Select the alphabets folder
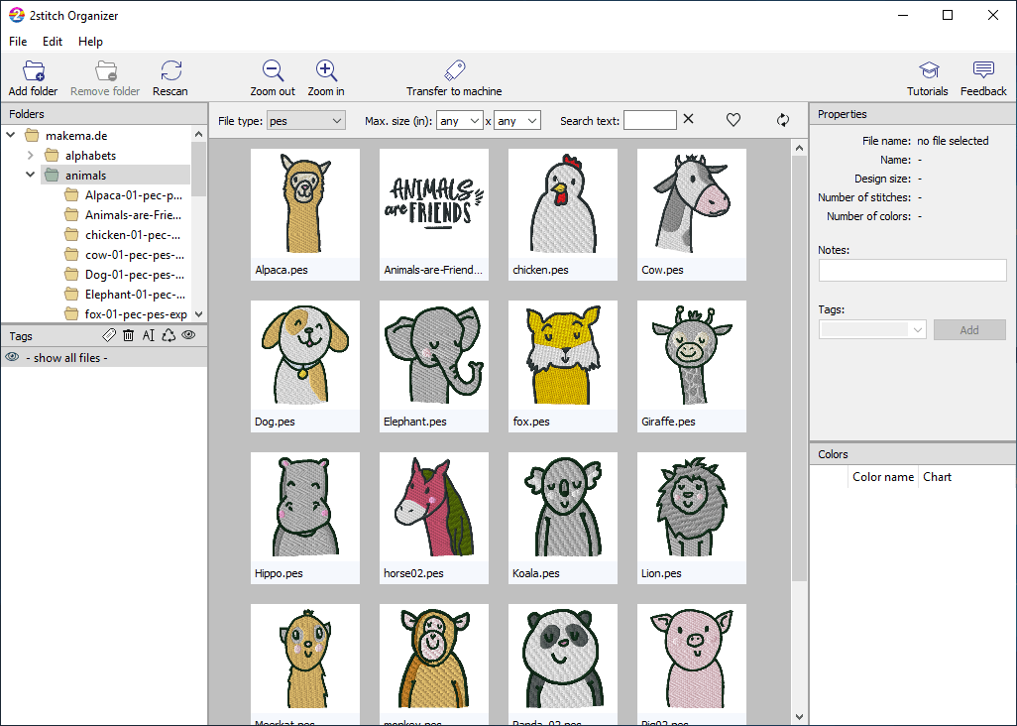This screenshot has width=1017, height=726. (90, 156)
